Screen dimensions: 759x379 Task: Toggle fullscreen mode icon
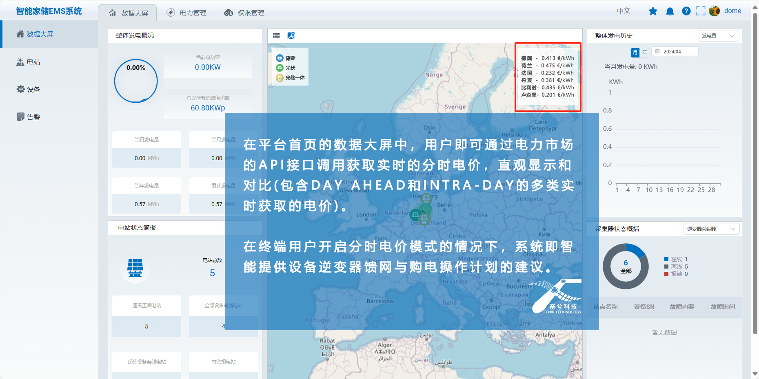tap(701, 11)
